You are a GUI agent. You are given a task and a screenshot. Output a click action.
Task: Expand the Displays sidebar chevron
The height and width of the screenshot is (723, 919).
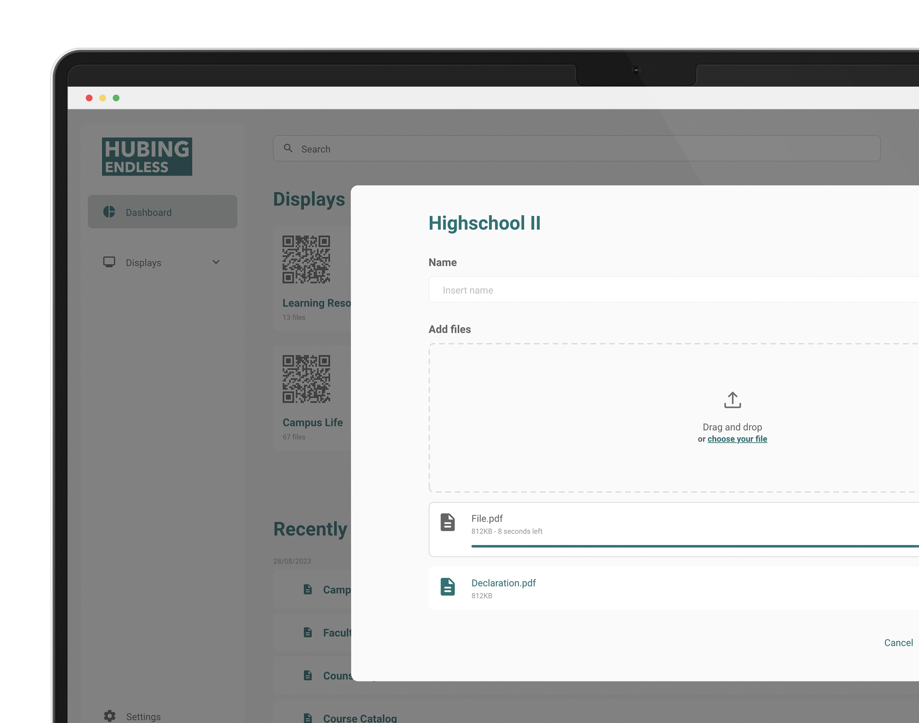click(216, 262)
